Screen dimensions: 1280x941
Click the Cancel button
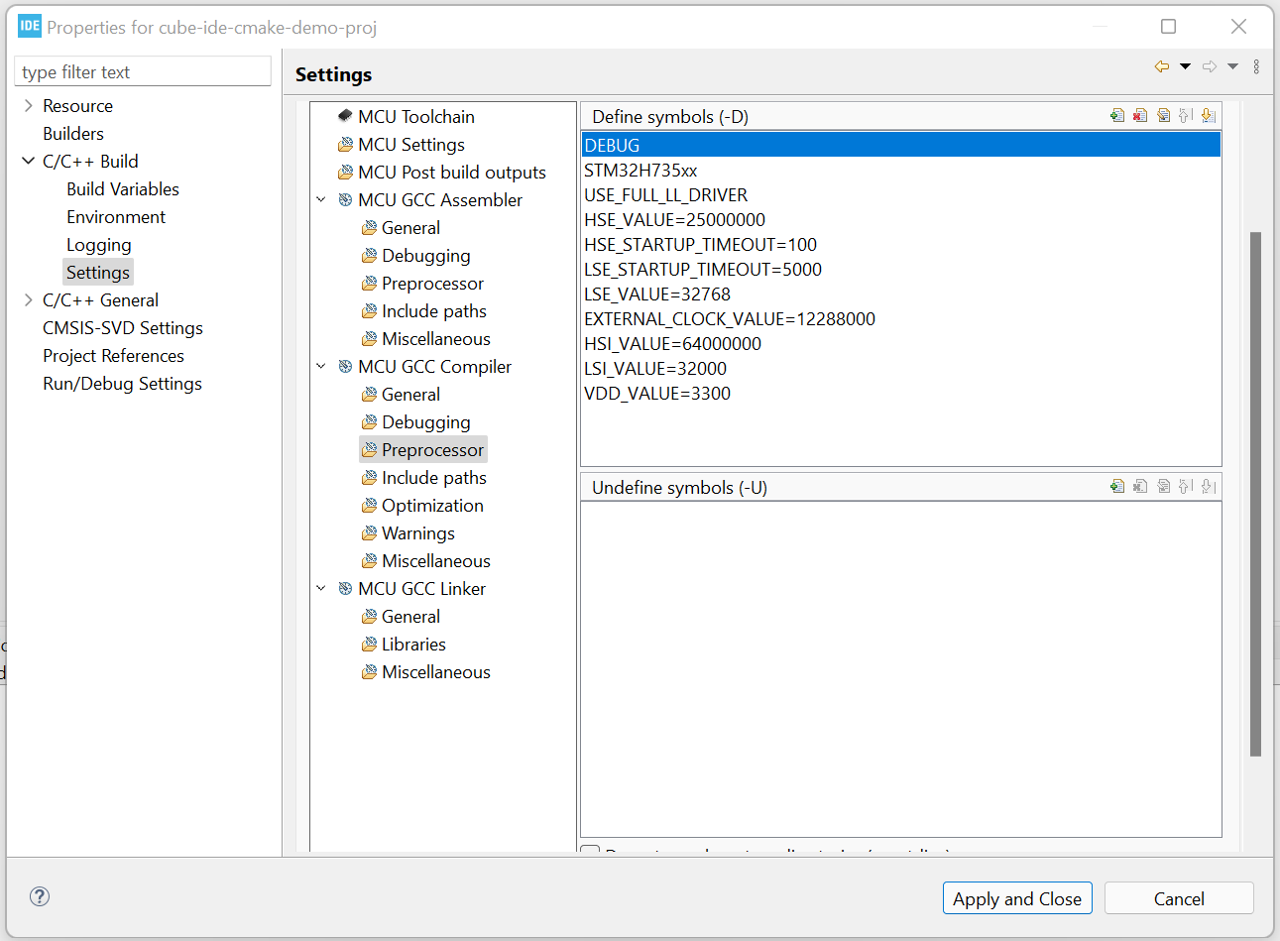(1179, 898)
